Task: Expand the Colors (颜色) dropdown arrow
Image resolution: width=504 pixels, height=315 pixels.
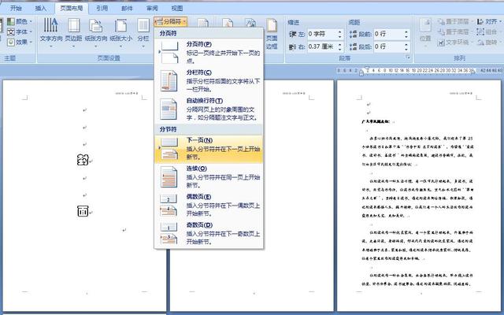Action: pyautogui.click(x=31, y=22)
